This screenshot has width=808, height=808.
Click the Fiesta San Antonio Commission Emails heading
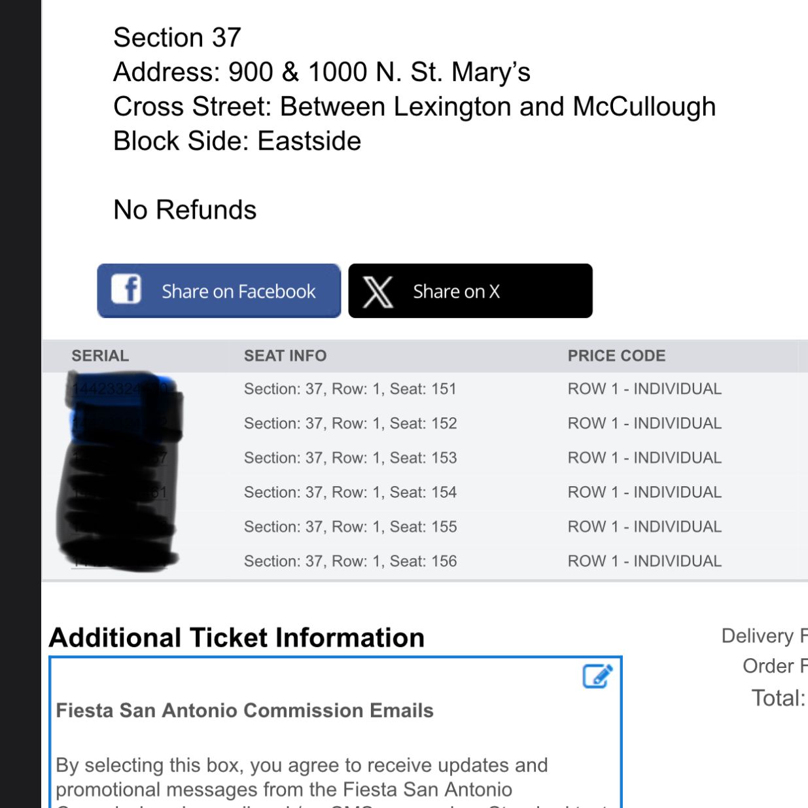pos(245,711)
